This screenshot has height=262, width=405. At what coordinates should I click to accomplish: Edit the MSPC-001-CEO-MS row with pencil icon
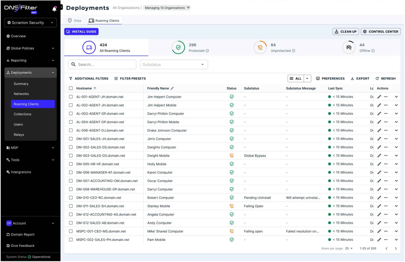tap(379, 231)
